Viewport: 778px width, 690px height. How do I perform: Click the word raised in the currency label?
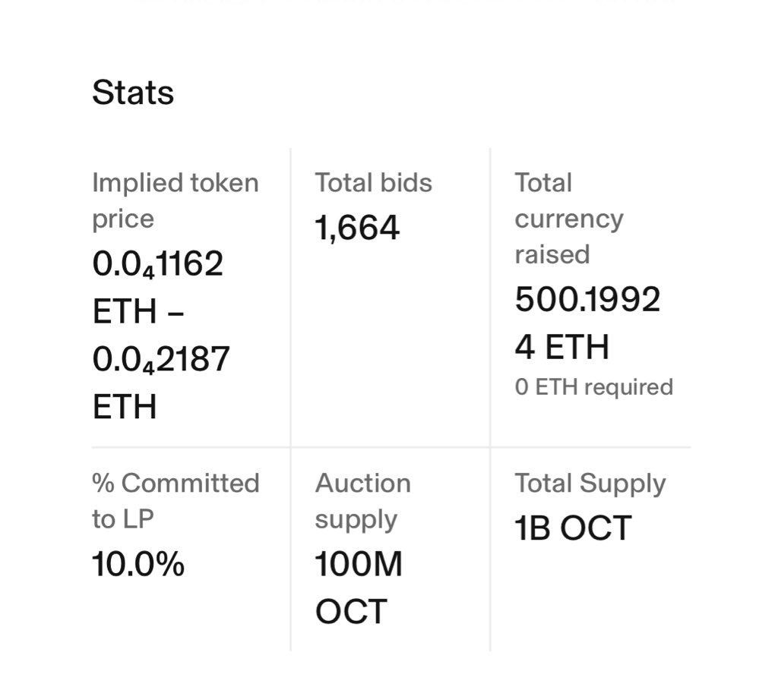[x=552, y=254]
